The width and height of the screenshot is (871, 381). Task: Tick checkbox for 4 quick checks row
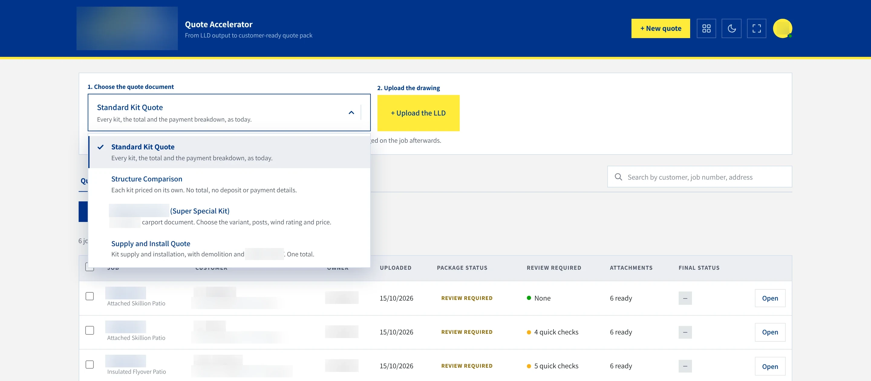tap(90, 330)
